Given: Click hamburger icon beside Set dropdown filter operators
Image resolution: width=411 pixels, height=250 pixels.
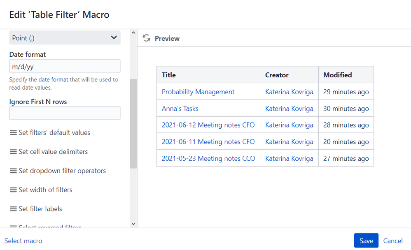Looking at the screenshot, I should [x=14, y=171].
